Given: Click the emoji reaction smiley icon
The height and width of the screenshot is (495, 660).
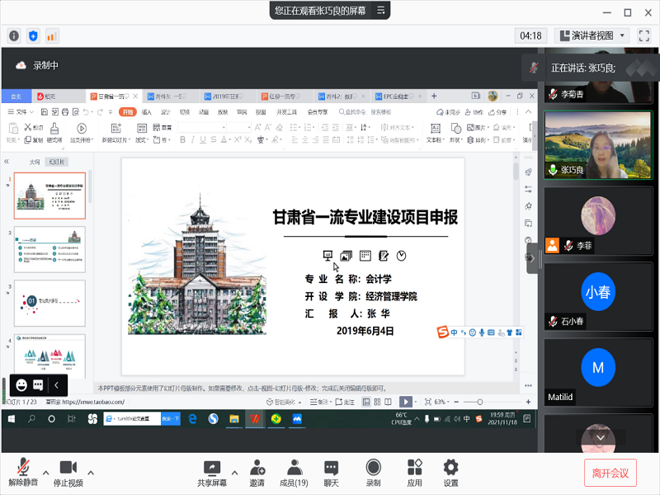Looking at the screenshot, I should click(21, 385).
